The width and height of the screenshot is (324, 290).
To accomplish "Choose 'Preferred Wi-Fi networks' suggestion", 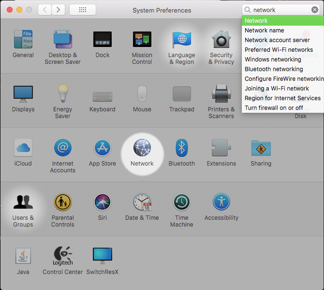I will [279, 50].
